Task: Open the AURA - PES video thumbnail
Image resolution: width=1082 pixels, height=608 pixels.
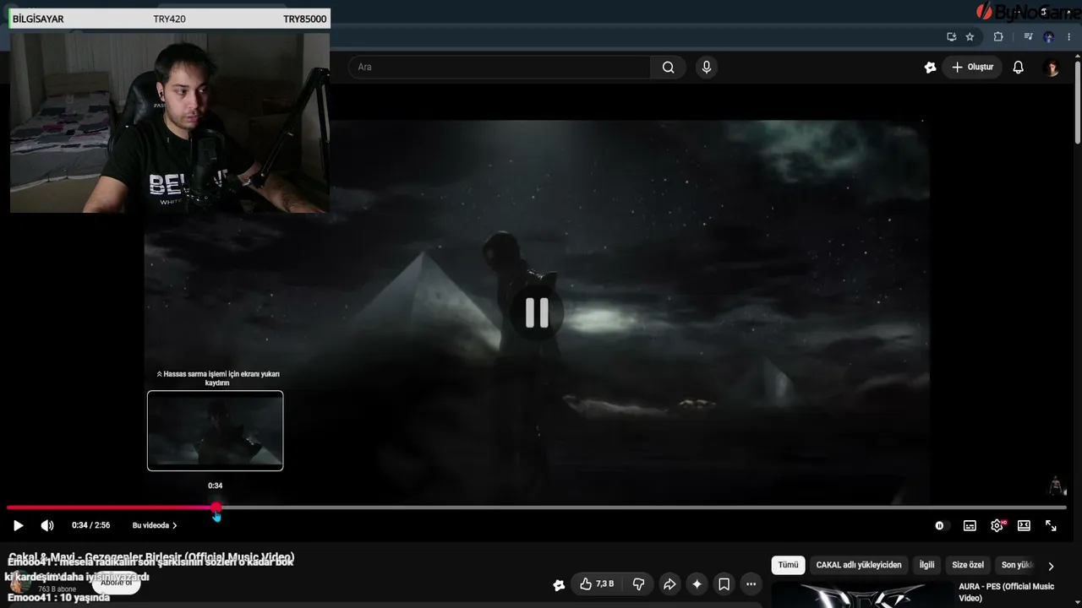Action: pos(862,595)
